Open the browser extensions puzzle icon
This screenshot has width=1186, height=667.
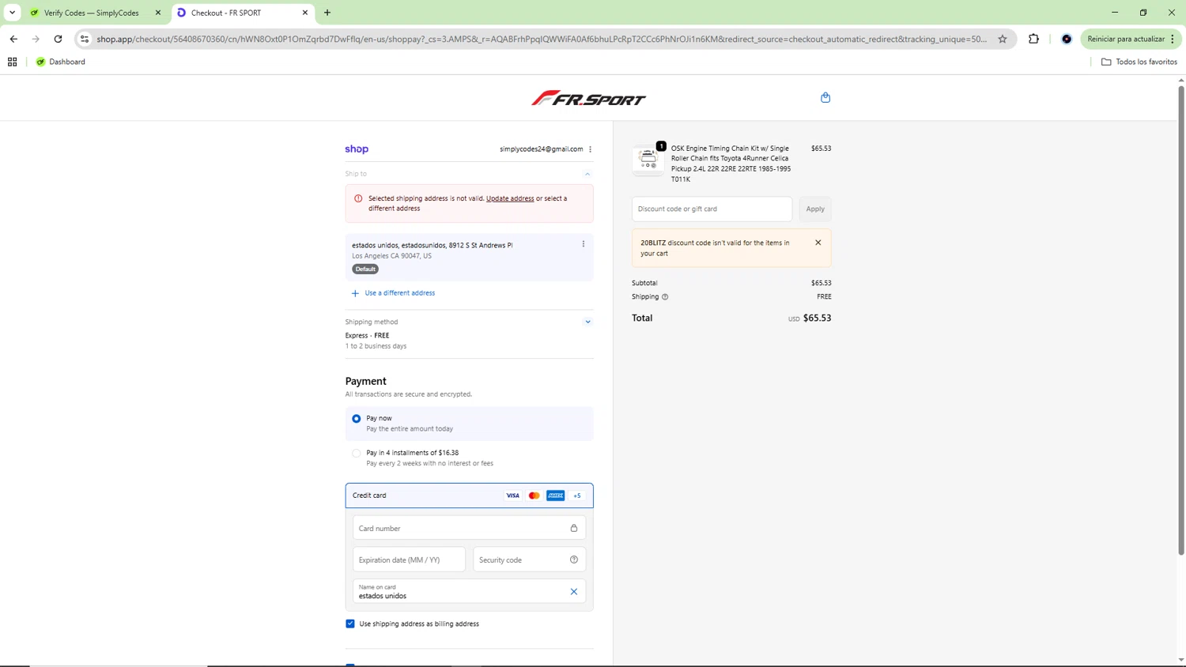(x=1033, y=39)
